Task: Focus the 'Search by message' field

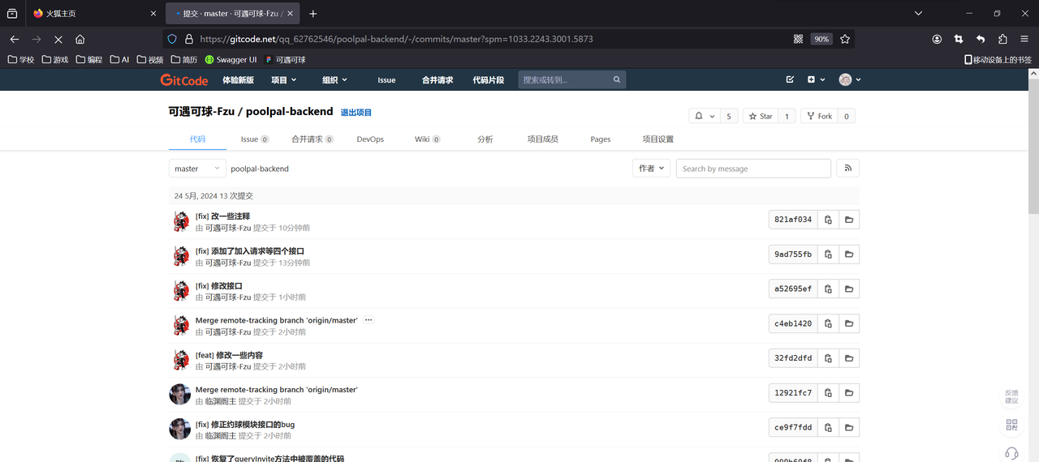Action: [x=753, y=169]
